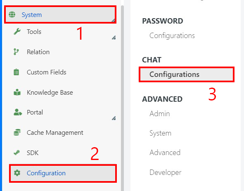Expand the Portal submenu triangle
Screen dimensions: 244x191
[x=114, y=118]
